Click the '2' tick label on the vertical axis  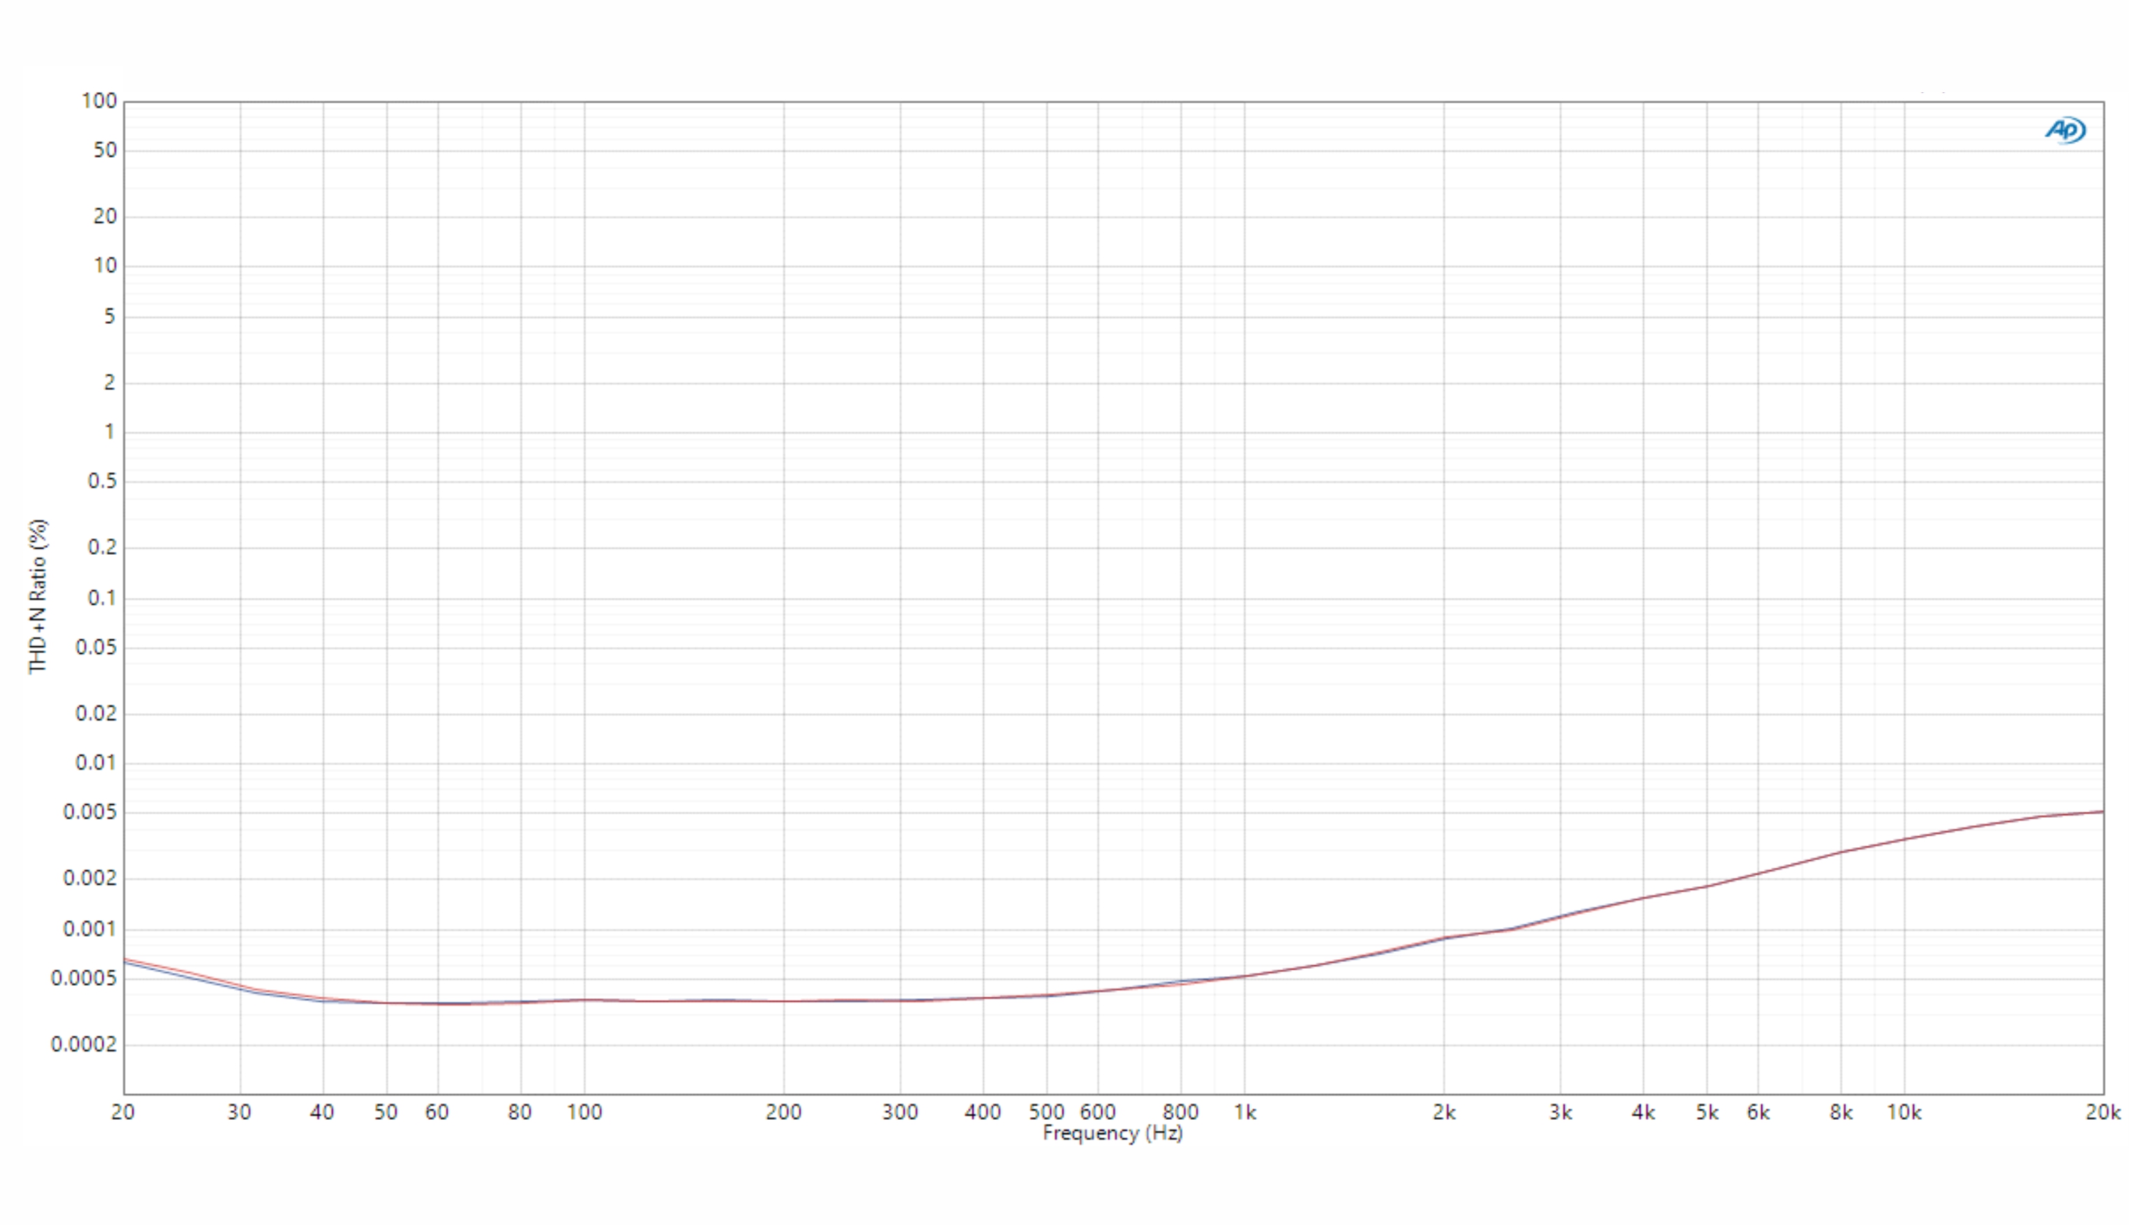point(109,383)
